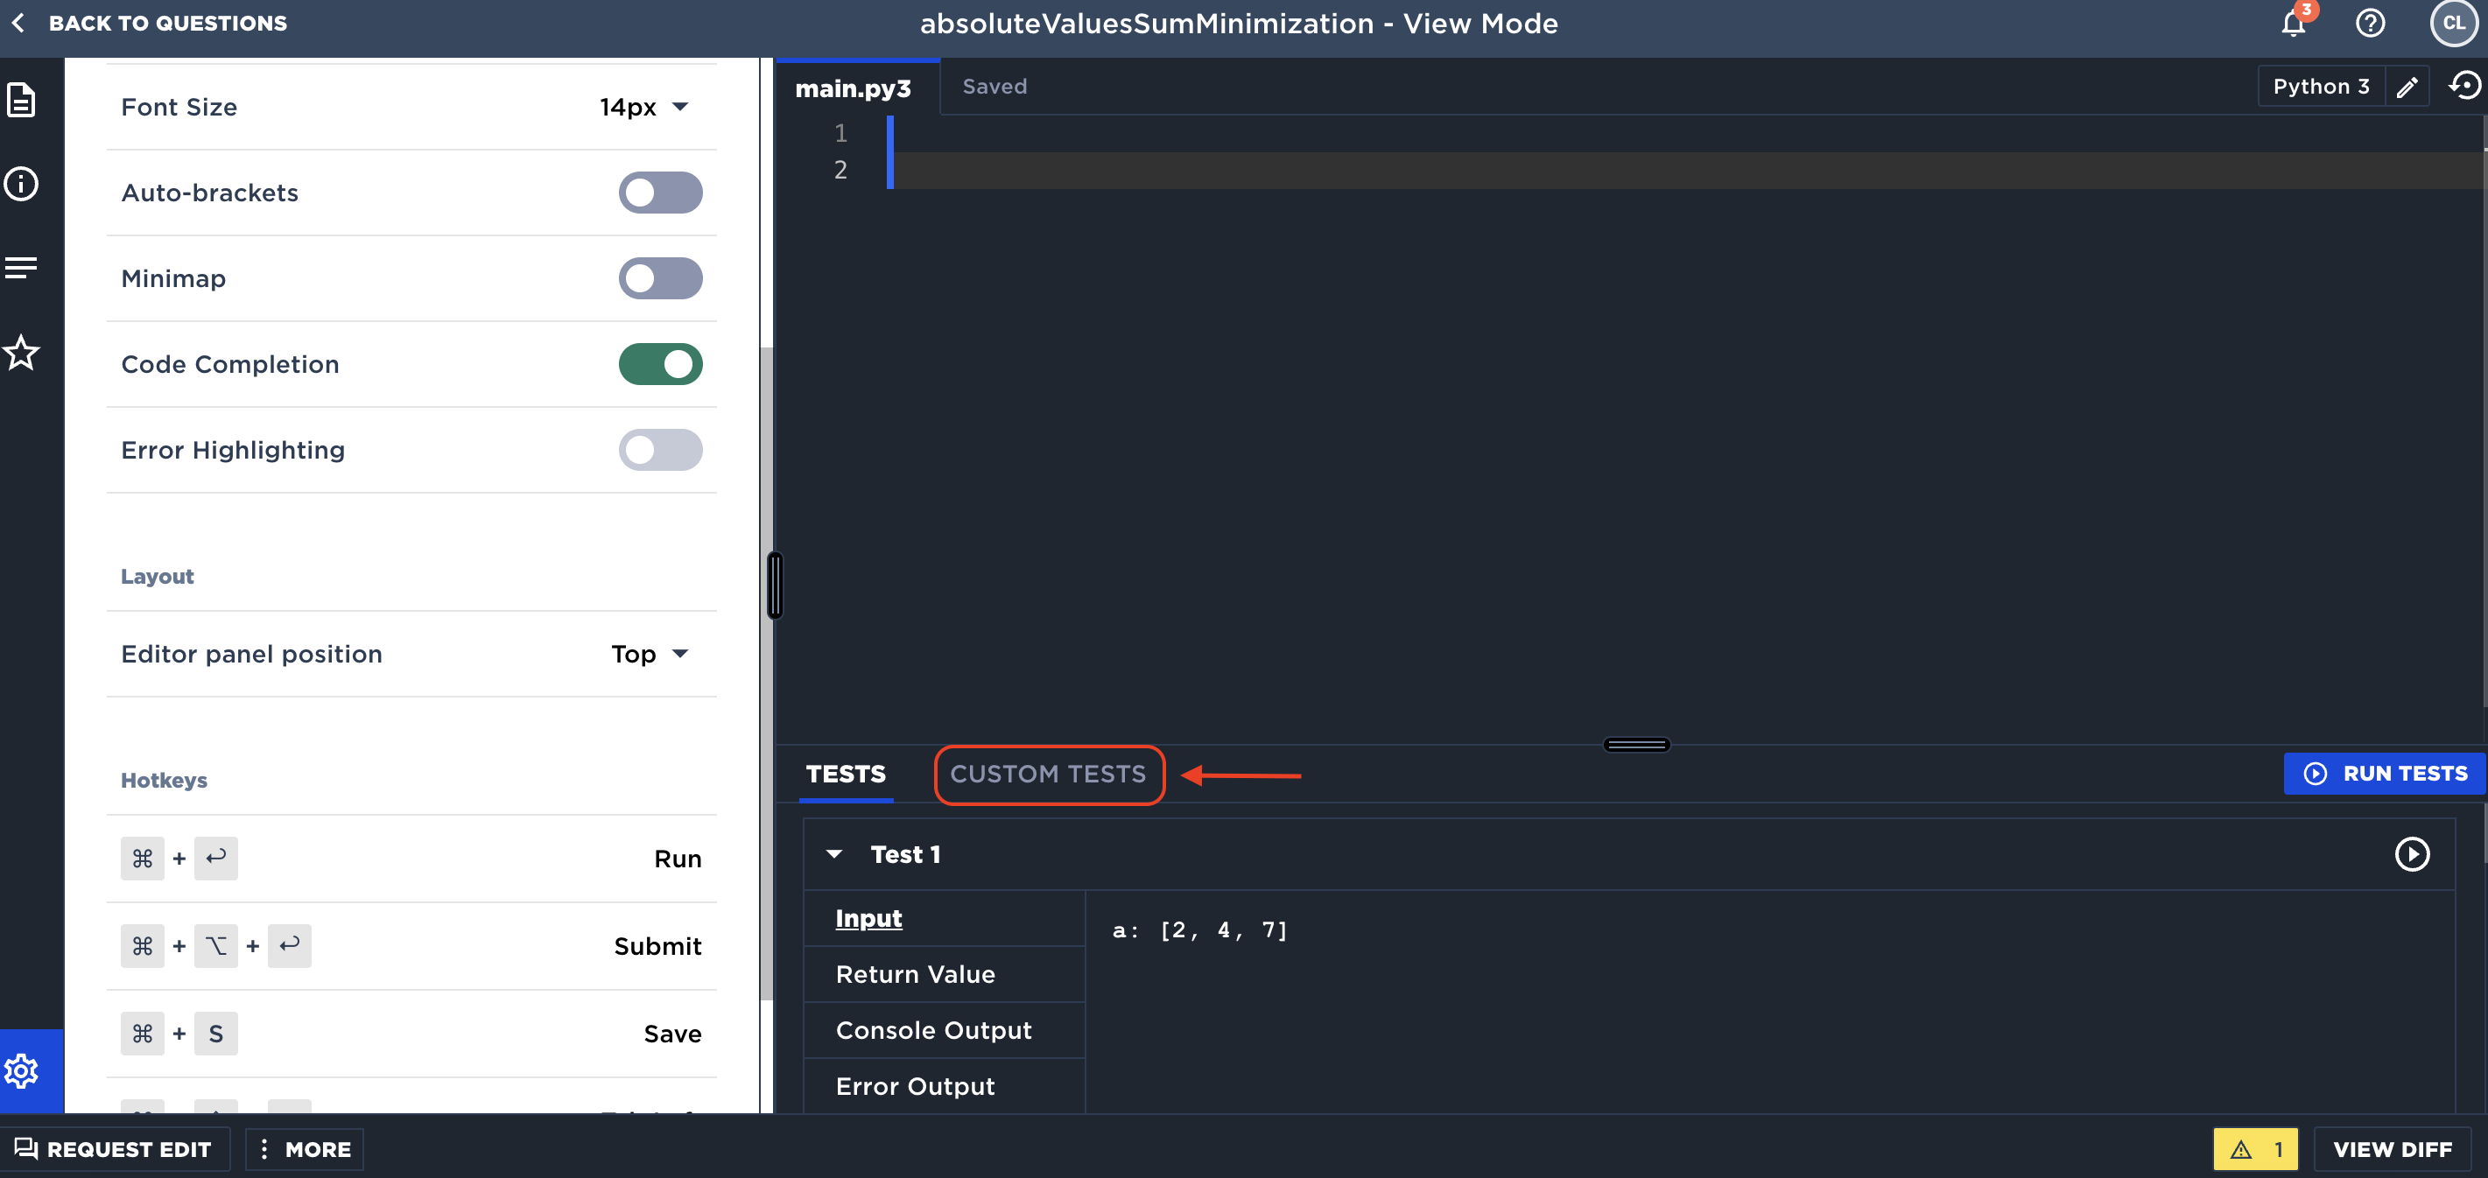Select the Error Output row
2488x1178 pixels.
[x=944, y=1086]
